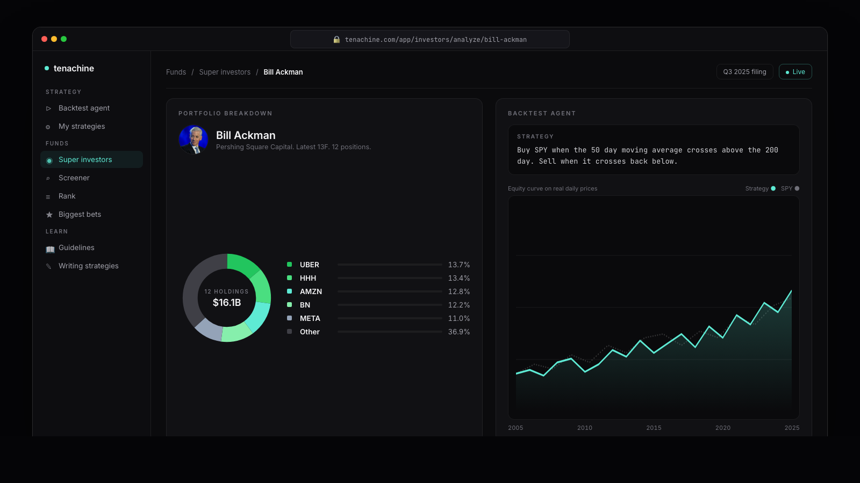Open Guidelines under Learn
The height and width of the screenshot is (483, 860).
pyautogui.click(x=91, y=247)
